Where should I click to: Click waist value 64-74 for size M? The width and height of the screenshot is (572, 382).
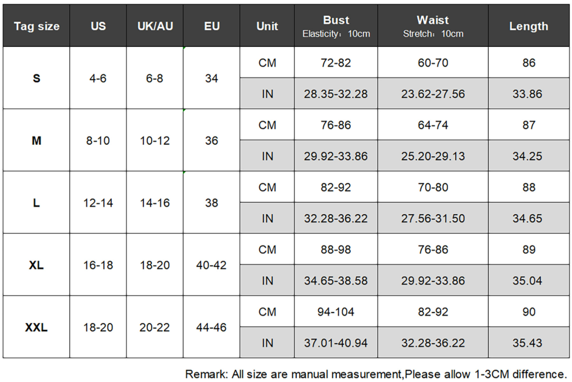click(x=433, y=125)
